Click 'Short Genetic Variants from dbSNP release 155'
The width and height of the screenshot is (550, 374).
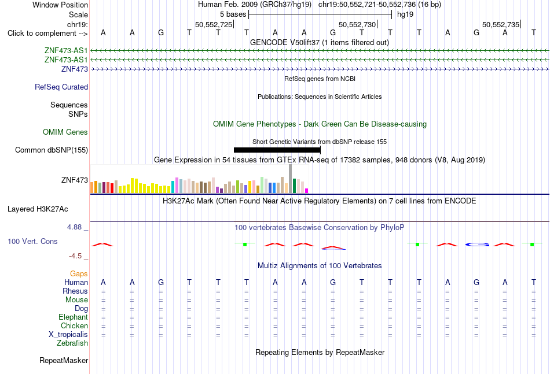320,142
